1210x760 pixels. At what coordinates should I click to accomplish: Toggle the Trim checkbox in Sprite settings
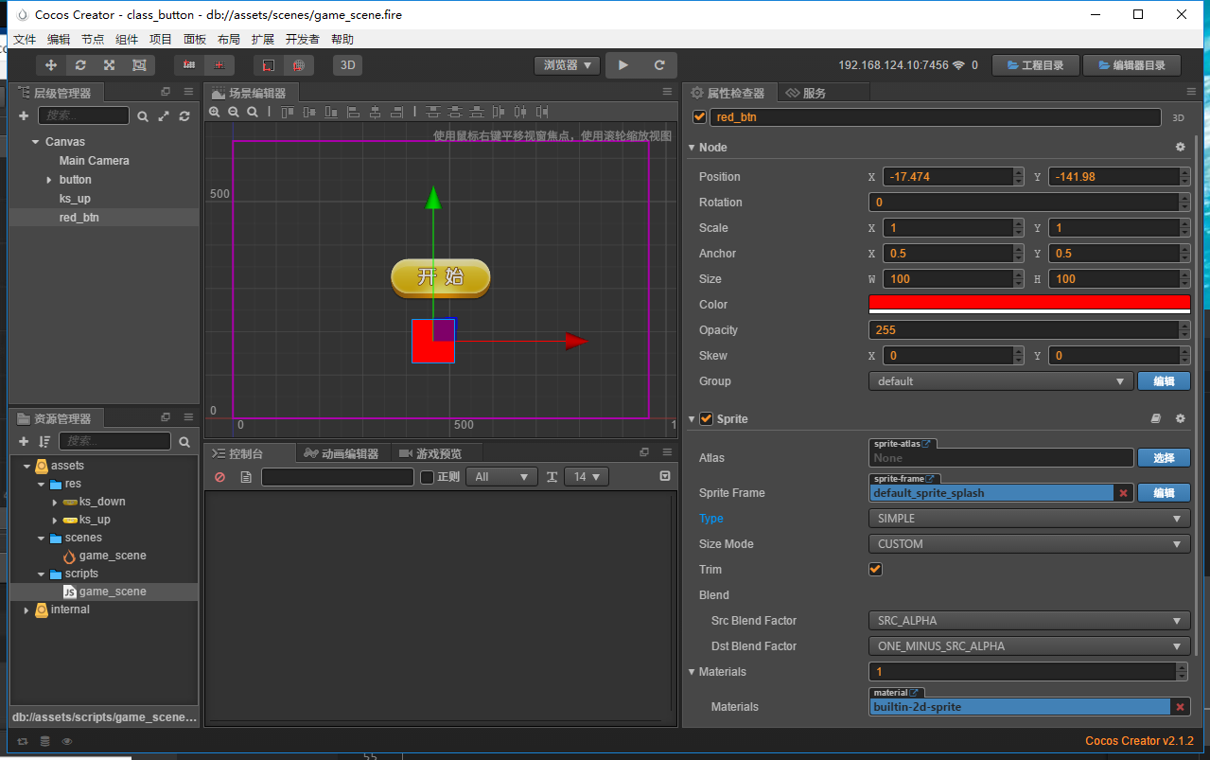tap(875, 569)
